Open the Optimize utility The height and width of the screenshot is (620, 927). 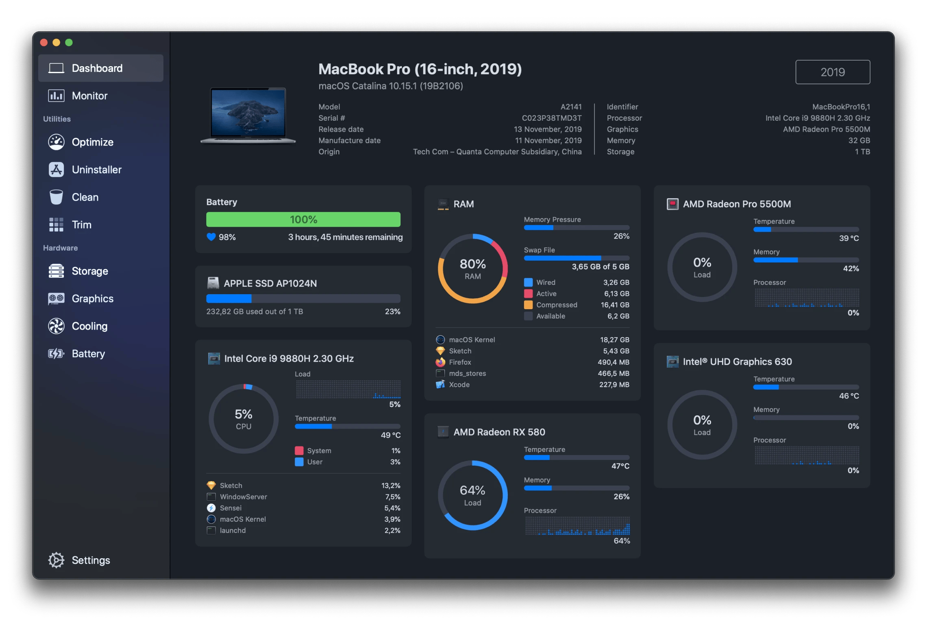point(100,142)
